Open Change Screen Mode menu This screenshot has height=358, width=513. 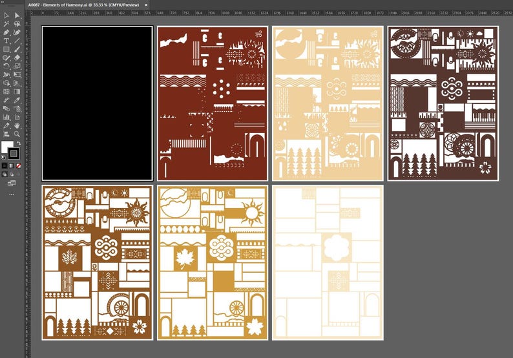coord(12,184)
